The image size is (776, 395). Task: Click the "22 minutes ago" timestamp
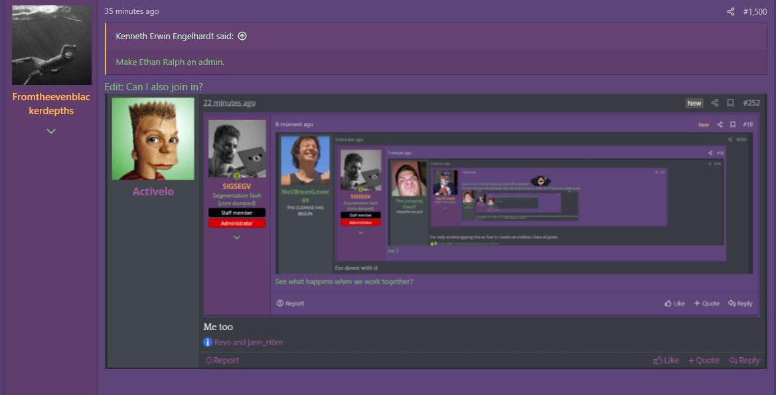click(229, 102)
